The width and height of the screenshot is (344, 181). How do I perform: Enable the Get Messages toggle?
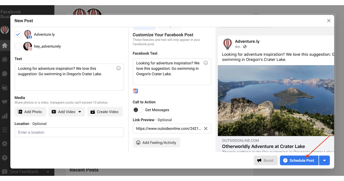(138, 110)
